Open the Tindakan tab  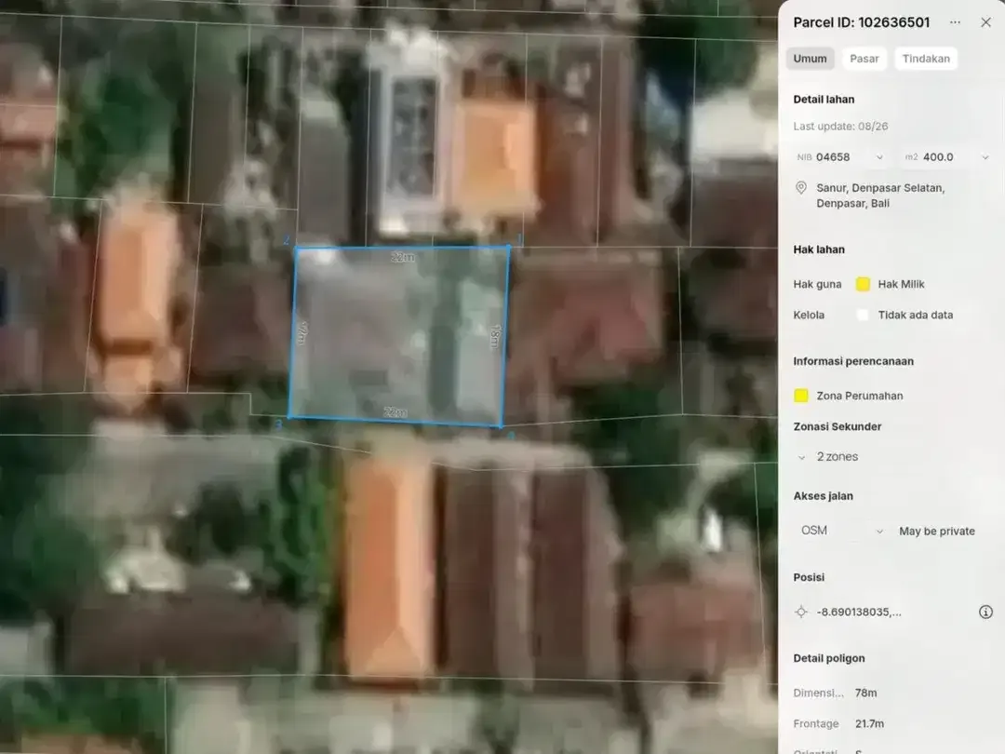[x=926, y=59]
